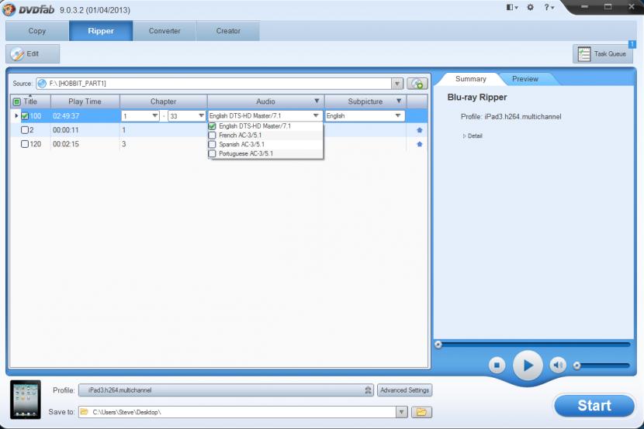644x429 pixels.
Task: Click the row expander arrow for title 100
Action: [x=16, y=116]
